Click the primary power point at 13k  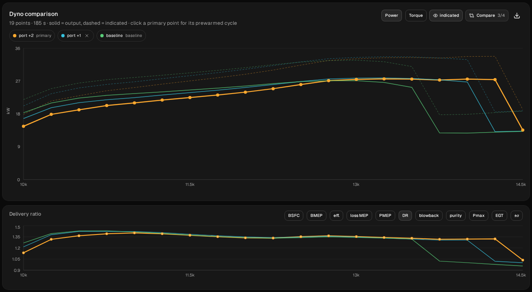(x=356, y=79)
